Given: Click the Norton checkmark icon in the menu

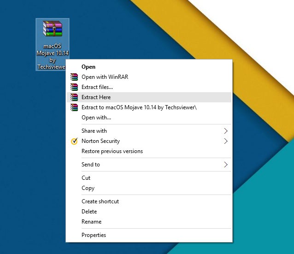Looking at the screenshot, I should pos(74,141).
